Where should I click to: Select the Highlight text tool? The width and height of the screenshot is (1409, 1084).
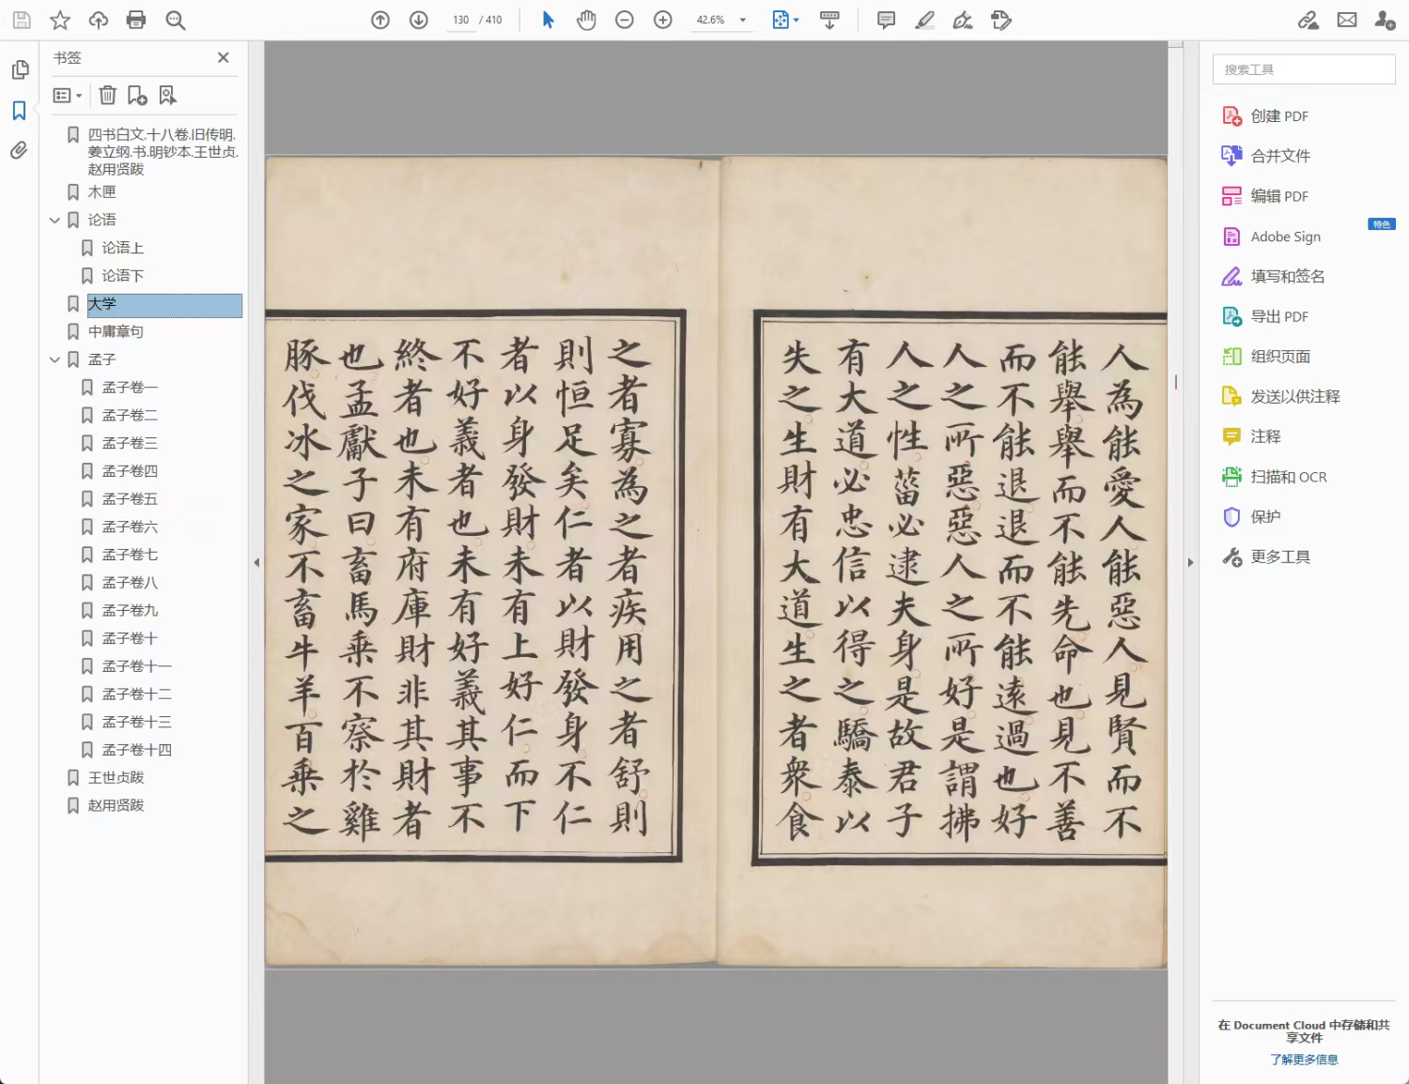[925, 20]
